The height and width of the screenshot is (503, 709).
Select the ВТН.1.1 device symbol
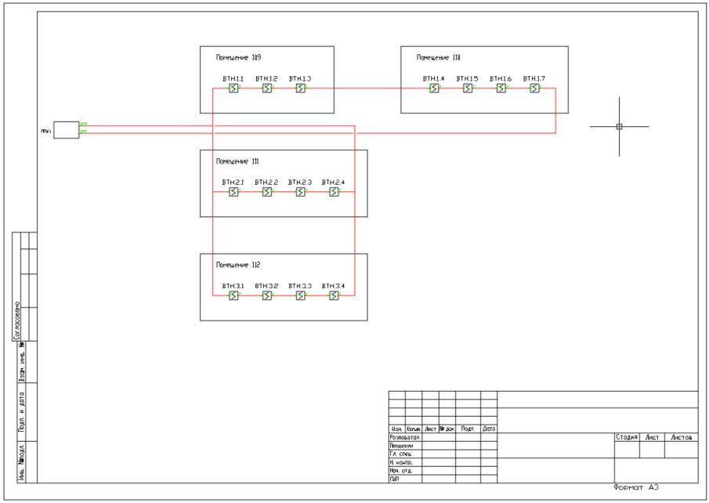pyautogui.click(x=233, y=89)
